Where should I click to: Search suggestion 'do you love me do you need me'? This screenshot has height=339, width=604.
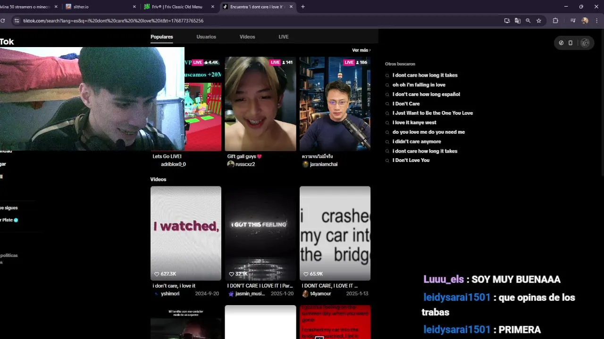(428, 132)
